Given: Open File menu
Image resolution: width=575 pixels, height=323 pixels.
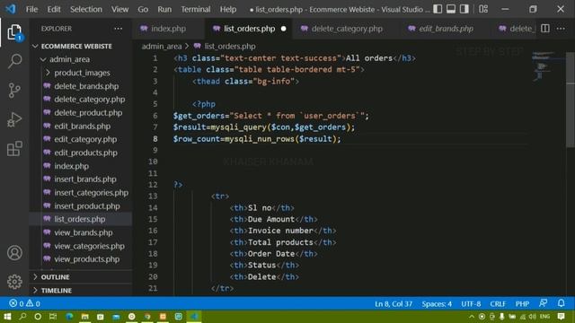Looking at the screenshot, I should (31, 9).
